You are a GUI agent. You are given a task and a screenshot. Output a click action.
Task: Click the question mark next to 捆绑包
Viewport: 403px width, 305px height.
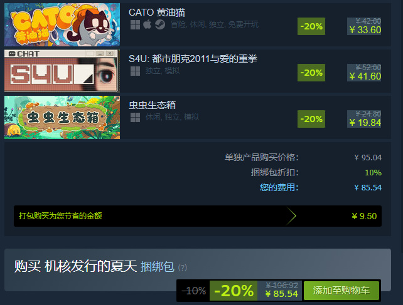(183, 268)
